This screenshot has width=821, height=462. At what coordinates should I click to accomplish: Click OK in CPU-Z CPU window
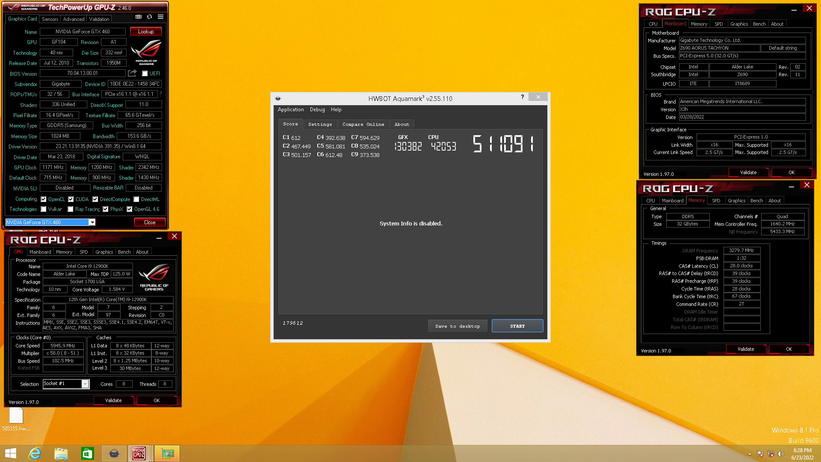[x=157, y=400]
